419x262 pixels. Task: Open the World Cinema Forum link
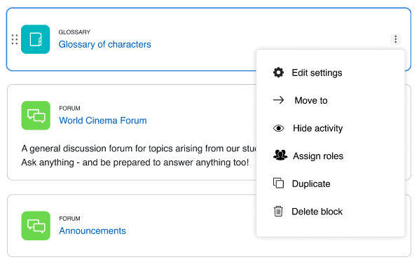(103, 120)
